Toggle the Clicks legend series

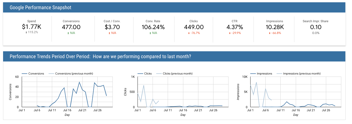tap(144, 73)
